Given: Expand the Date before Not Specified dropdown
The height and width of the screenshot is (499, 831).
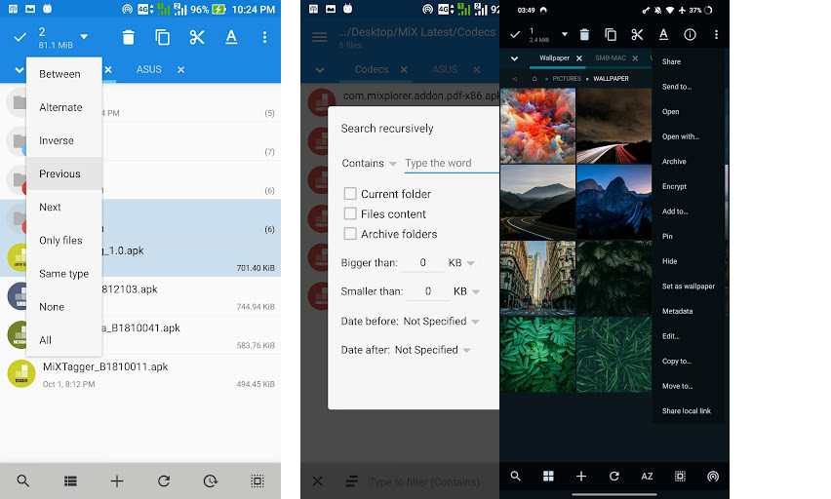Looking at the screenshot, I should click(x=441, y=321).
